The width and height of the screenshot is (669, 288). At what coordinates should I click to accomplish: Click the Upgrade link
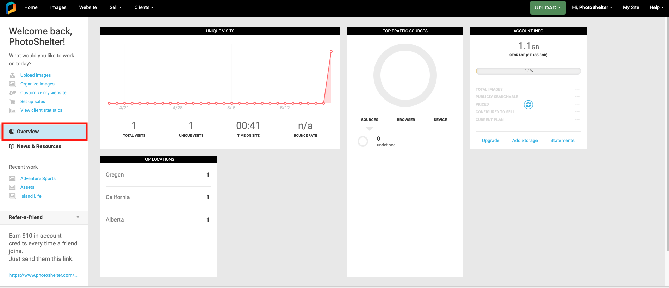[x=490, y=141]
